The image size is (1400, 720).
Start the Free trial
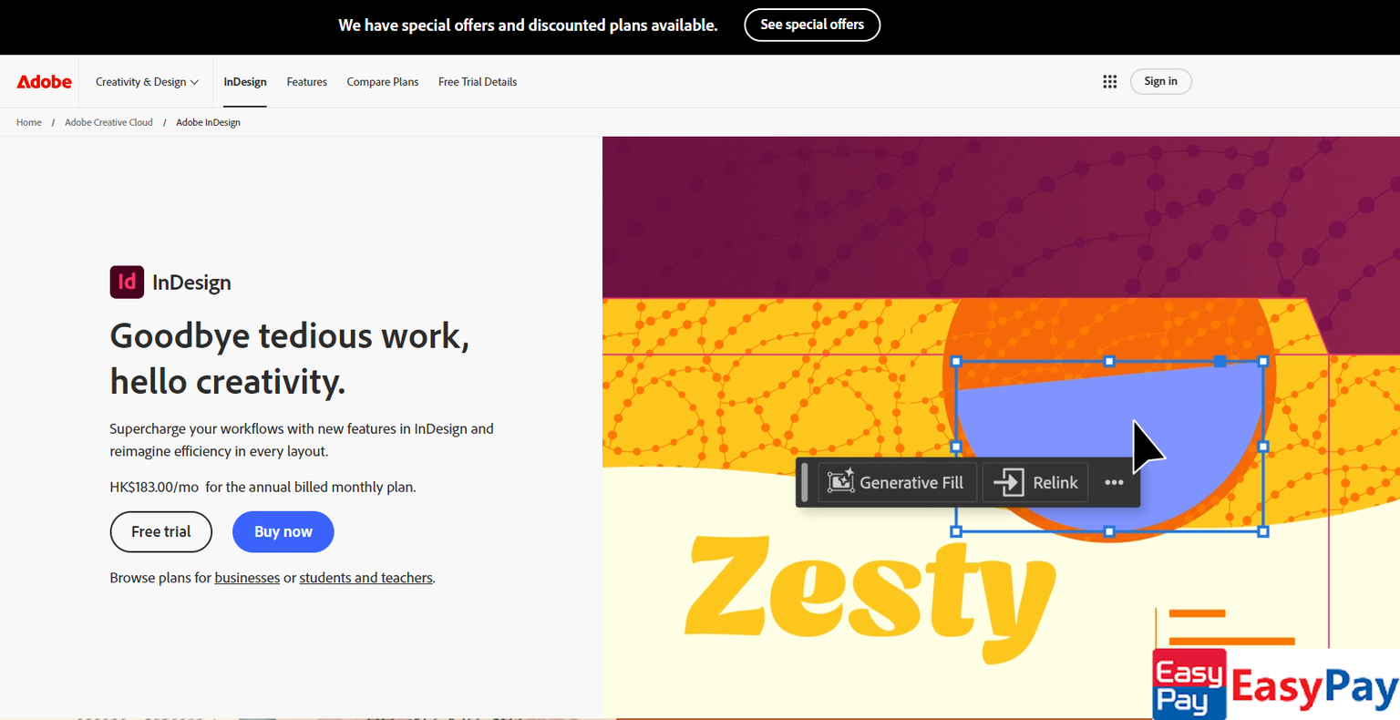(x=161, y=531)
